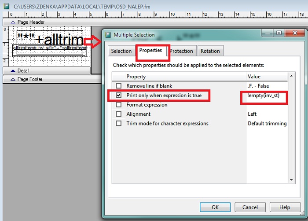Click the property list scrollbar up arrow
The height and width of the screenshot is (221, 308).
tap(291, 76)
